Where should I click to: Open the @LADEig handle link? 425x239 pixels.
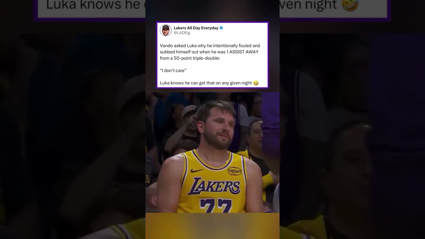[x=182, y=33]
